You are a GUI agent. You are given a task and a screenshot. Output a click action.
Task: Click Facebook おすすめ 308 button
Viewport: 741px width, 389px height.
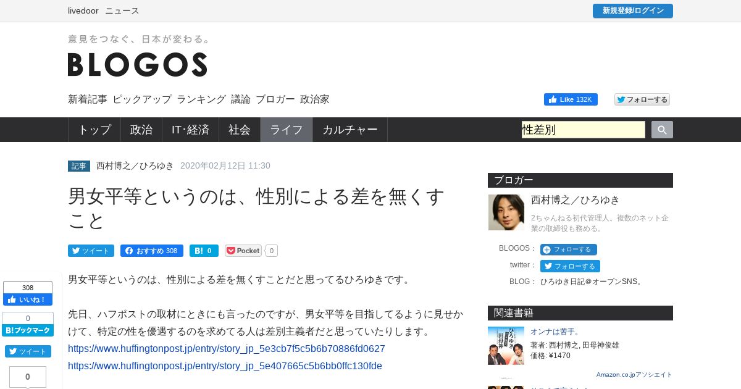[x=152, y=251]
